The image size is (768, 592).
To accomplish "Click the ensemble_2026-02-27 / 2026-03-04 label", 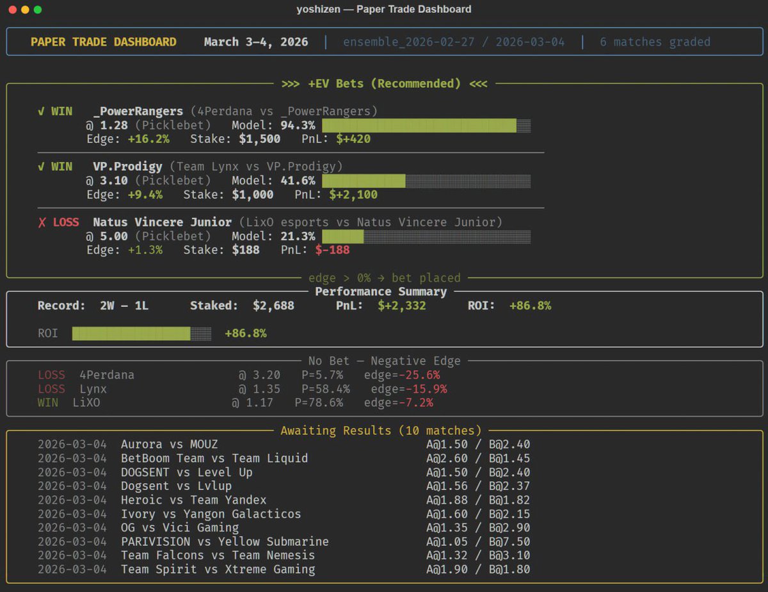I will pos(454,42).
